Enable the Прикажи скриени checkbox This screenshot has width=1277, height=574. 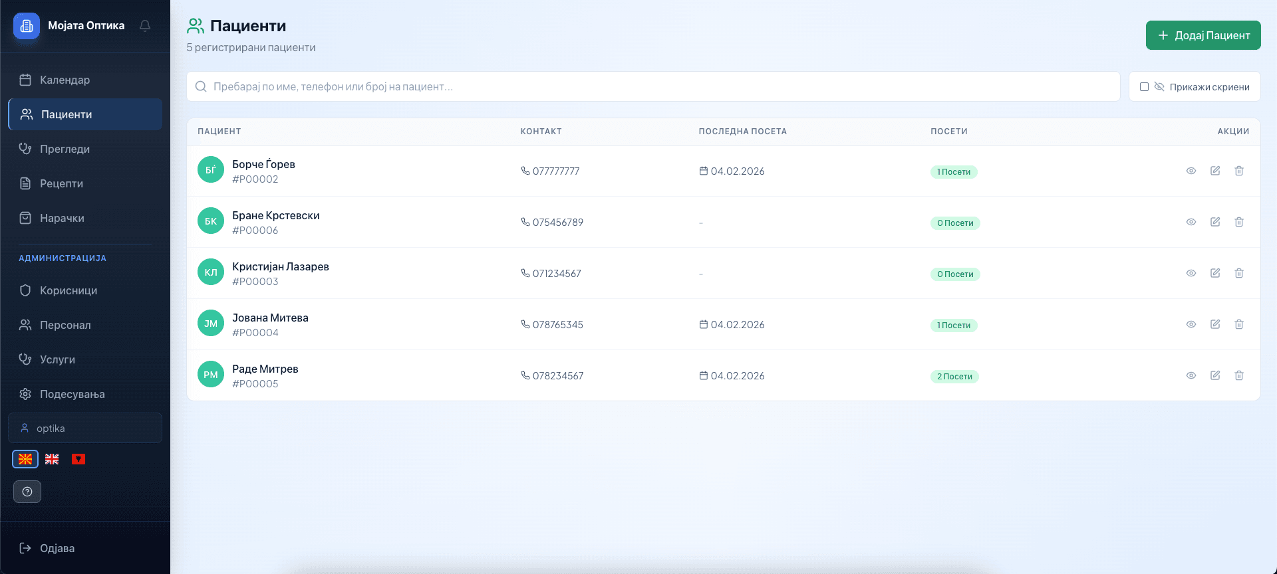click(1144, 87)
